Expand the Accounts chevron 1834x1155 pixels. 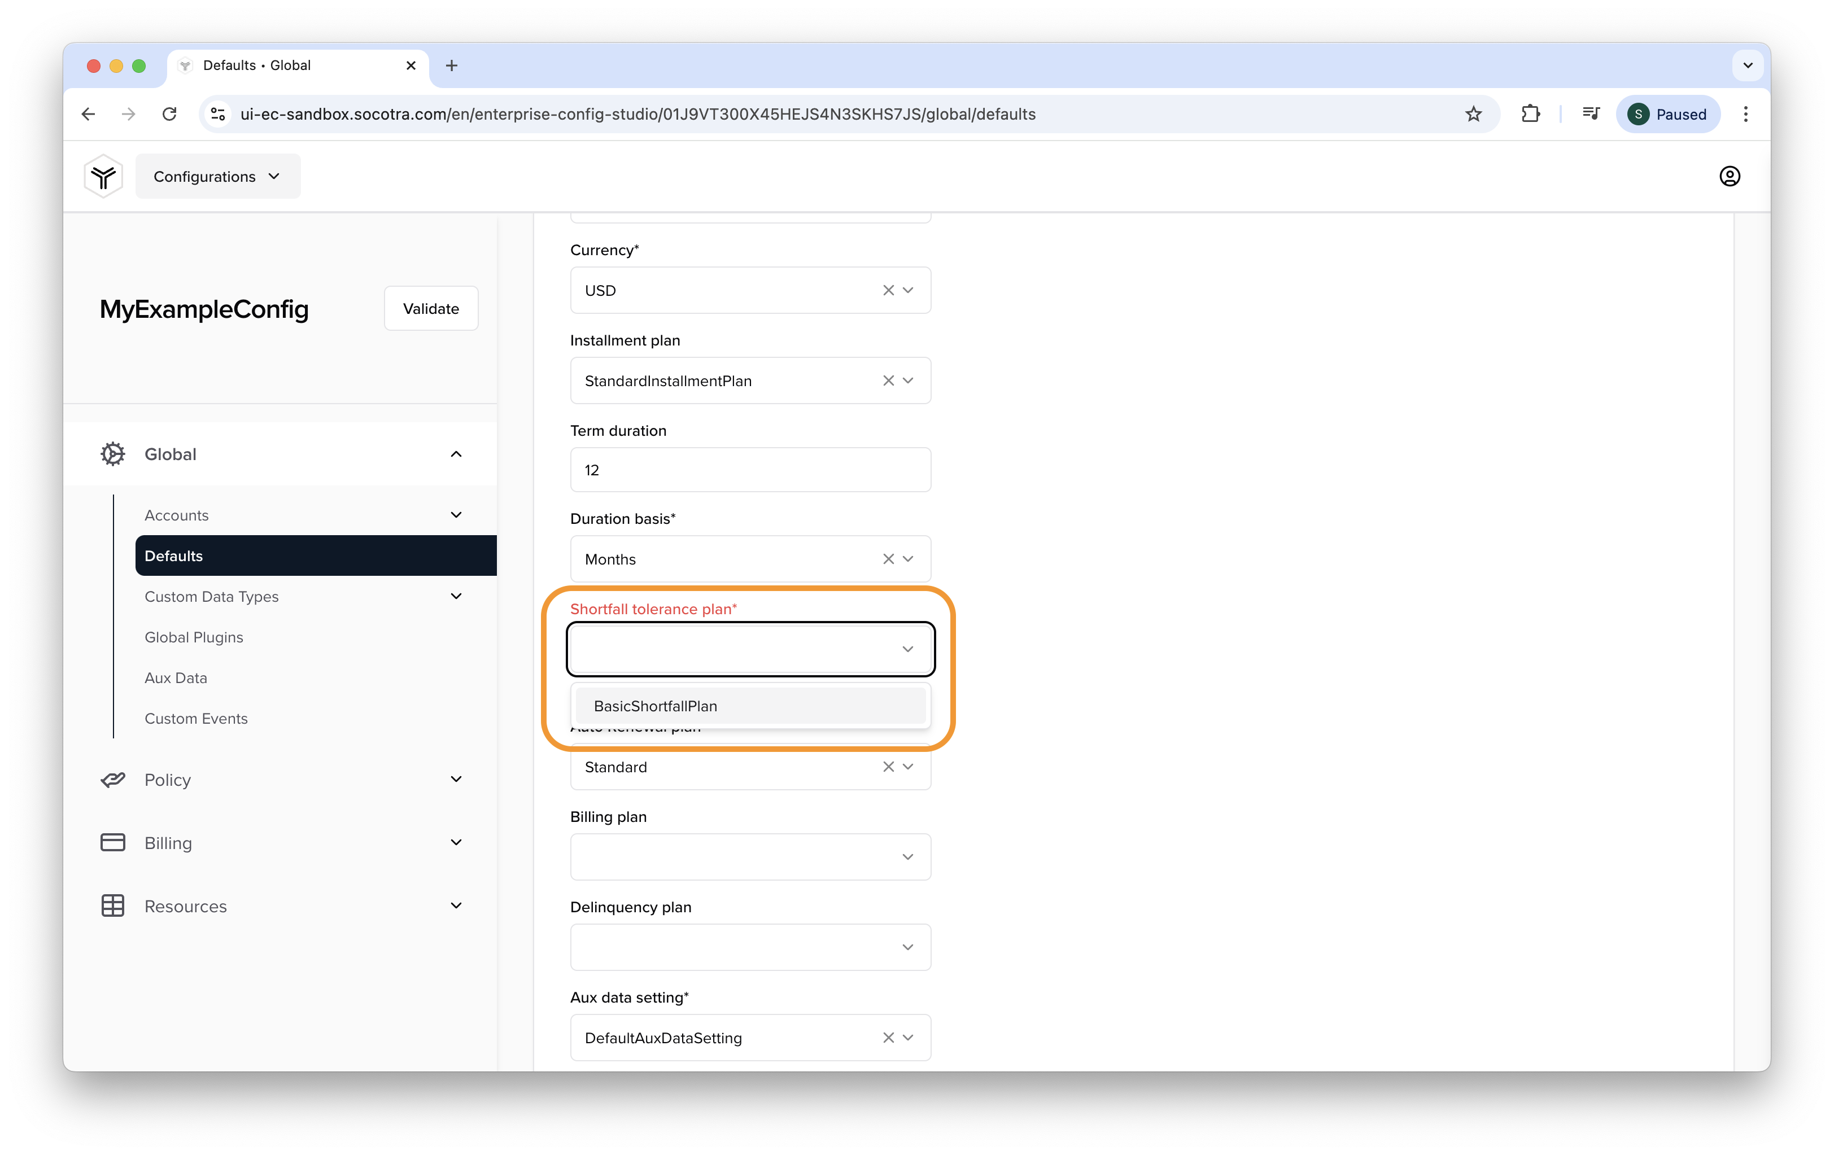tap(456, 515)
